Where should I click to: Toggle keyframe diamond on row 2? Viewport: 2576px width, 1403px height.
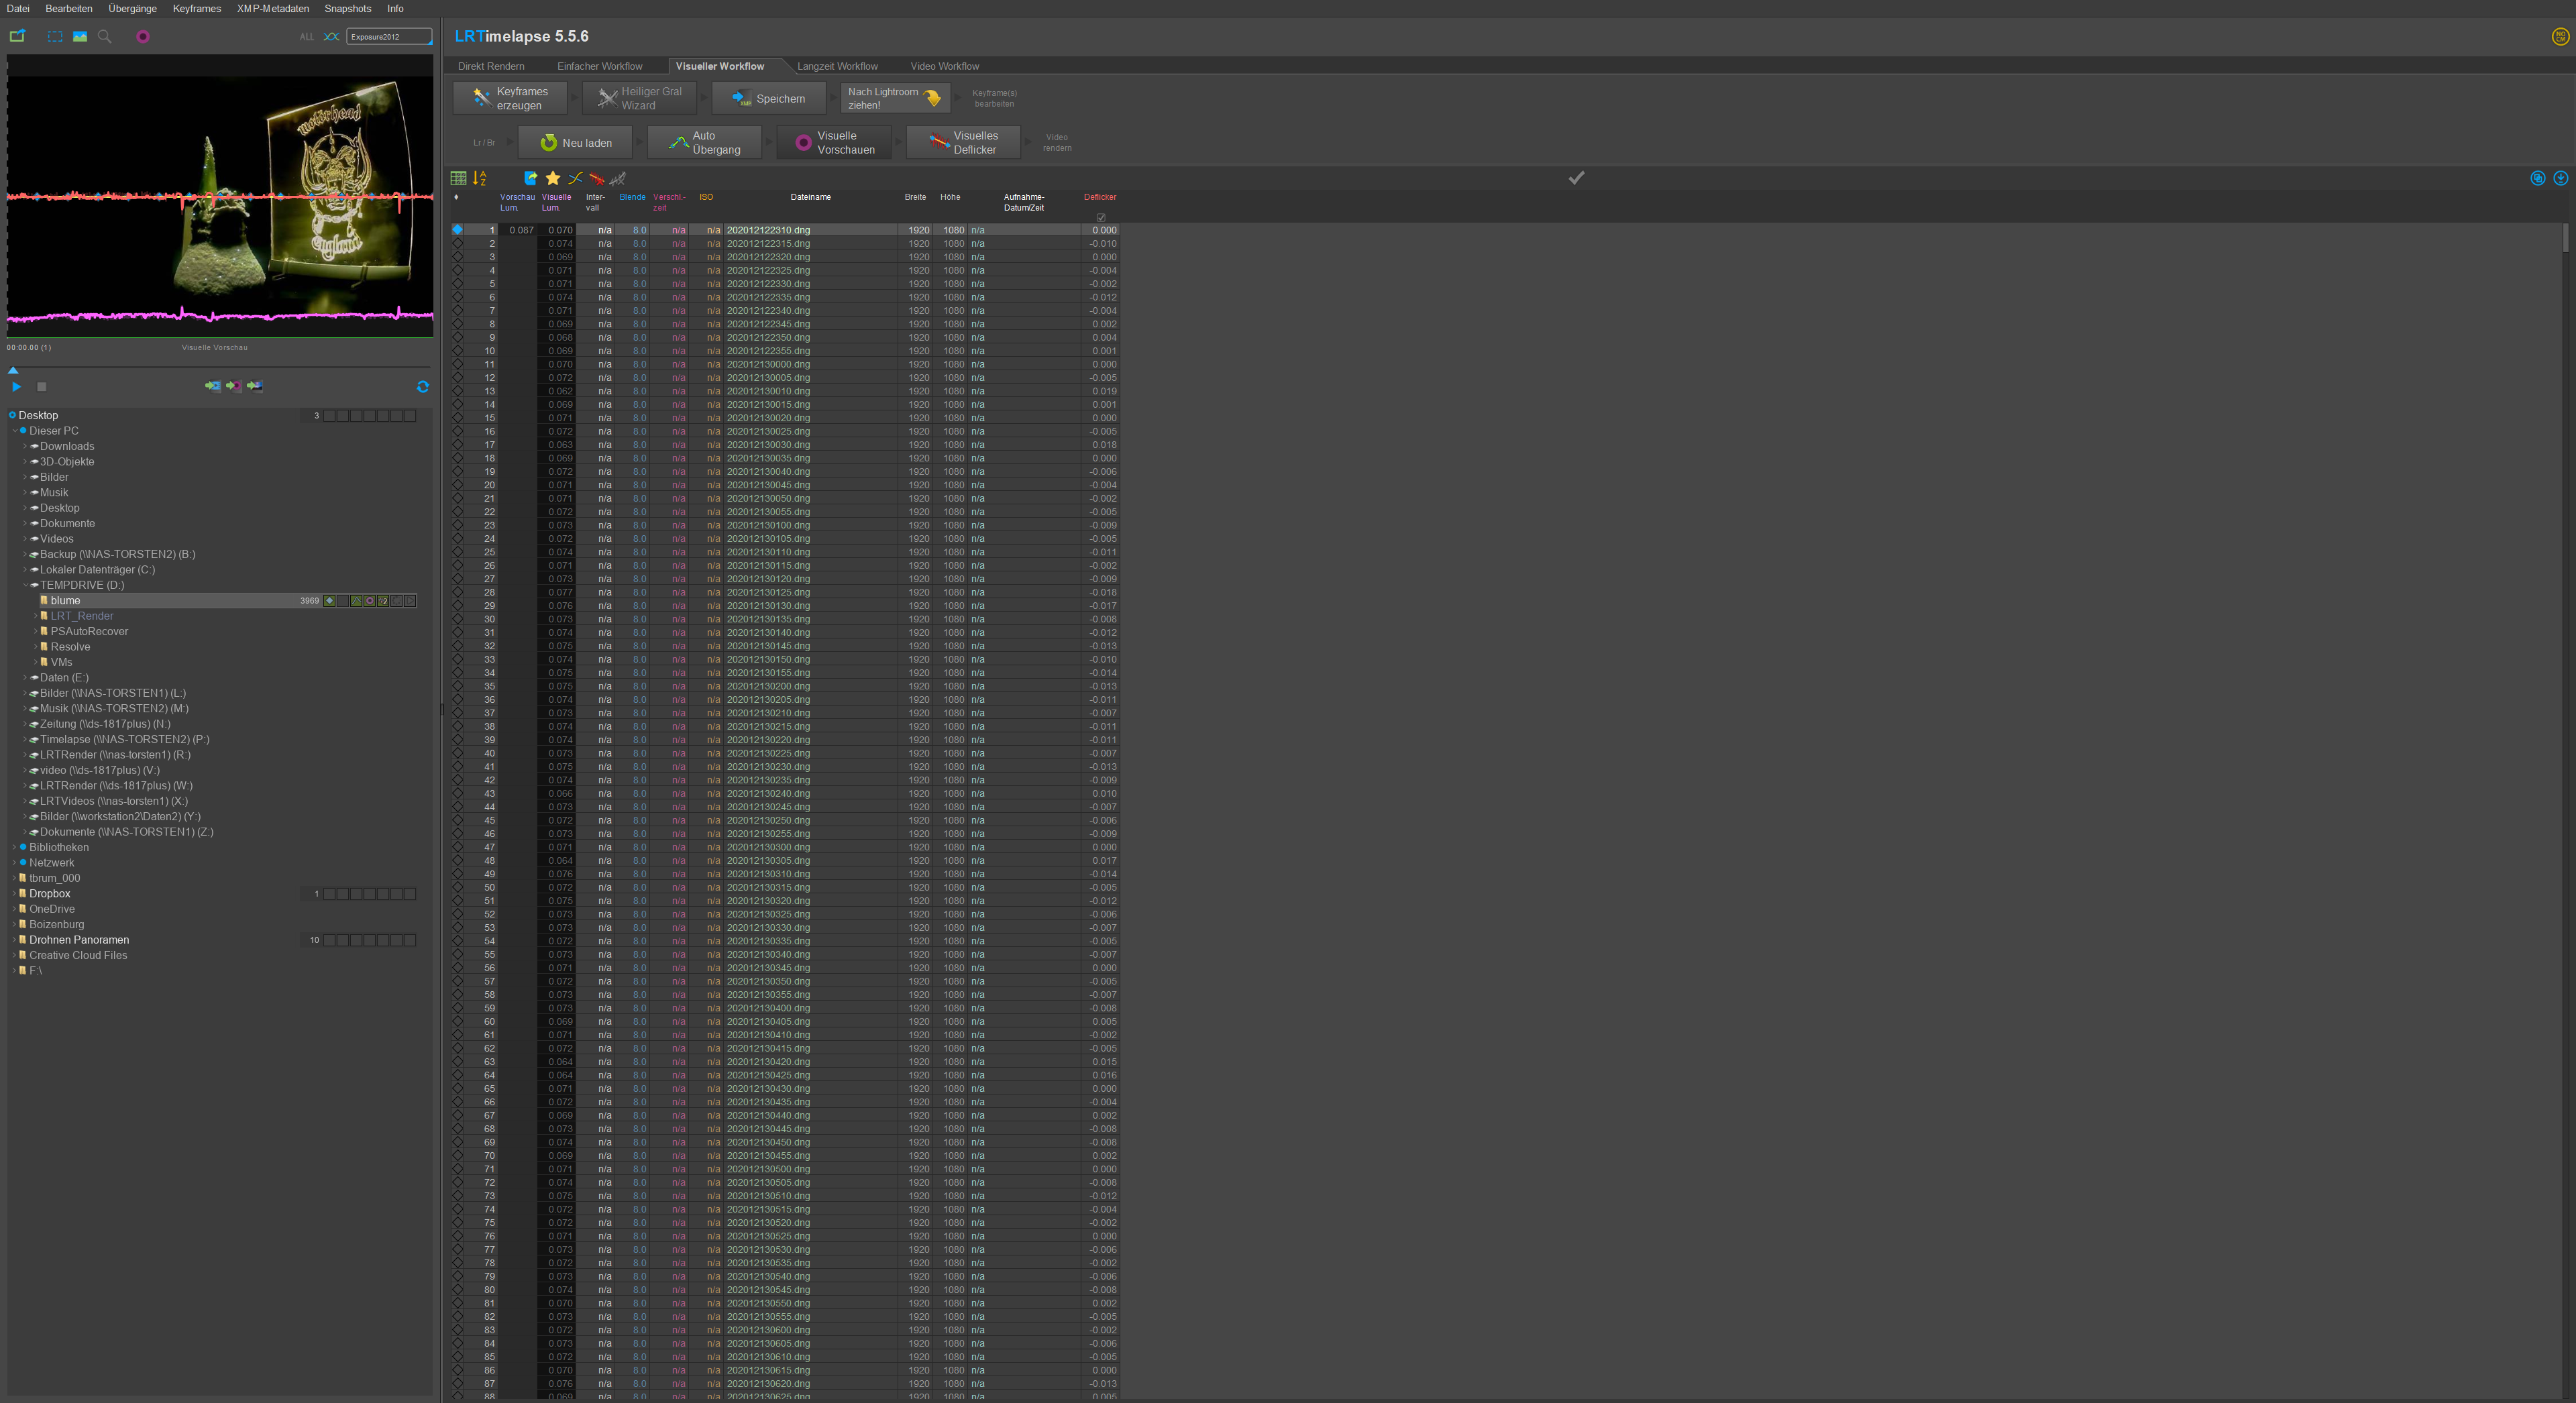pos(457,244)
